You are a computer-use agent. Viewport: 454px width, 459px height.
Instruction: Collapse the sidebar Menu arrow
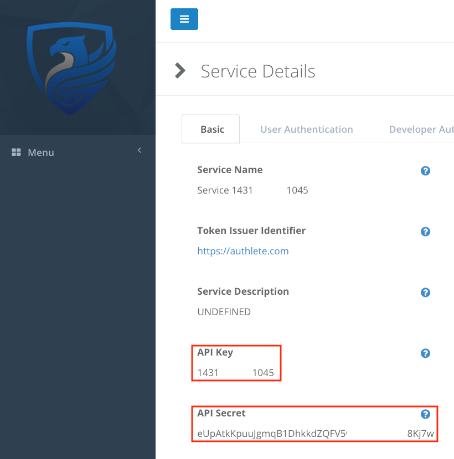point(140,150)
